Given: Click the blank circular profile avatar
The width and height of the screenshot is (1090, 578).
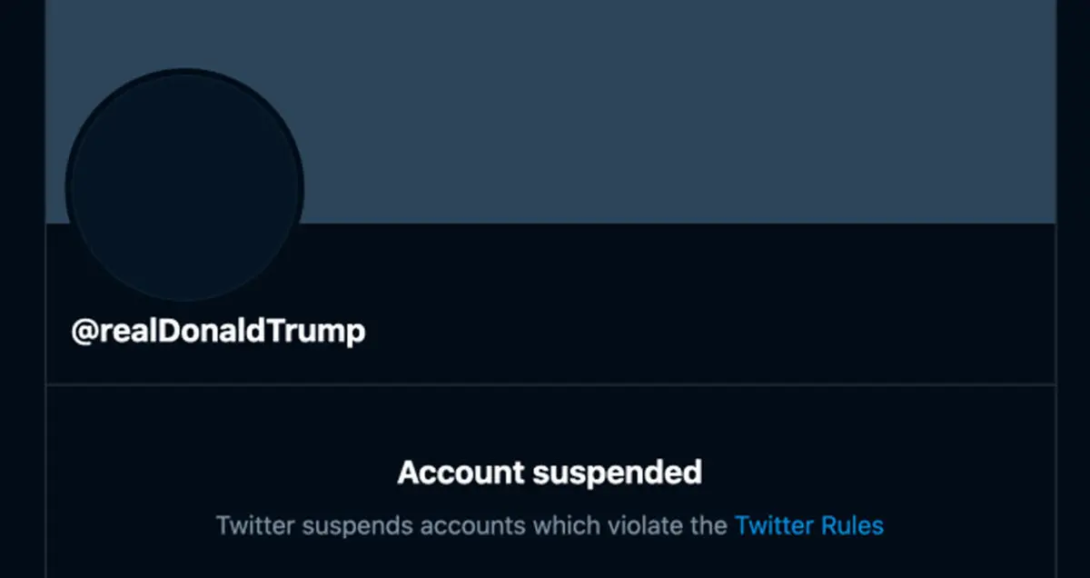Looking at the screenshot, I should pyautogui.click(x=184, y=188).
